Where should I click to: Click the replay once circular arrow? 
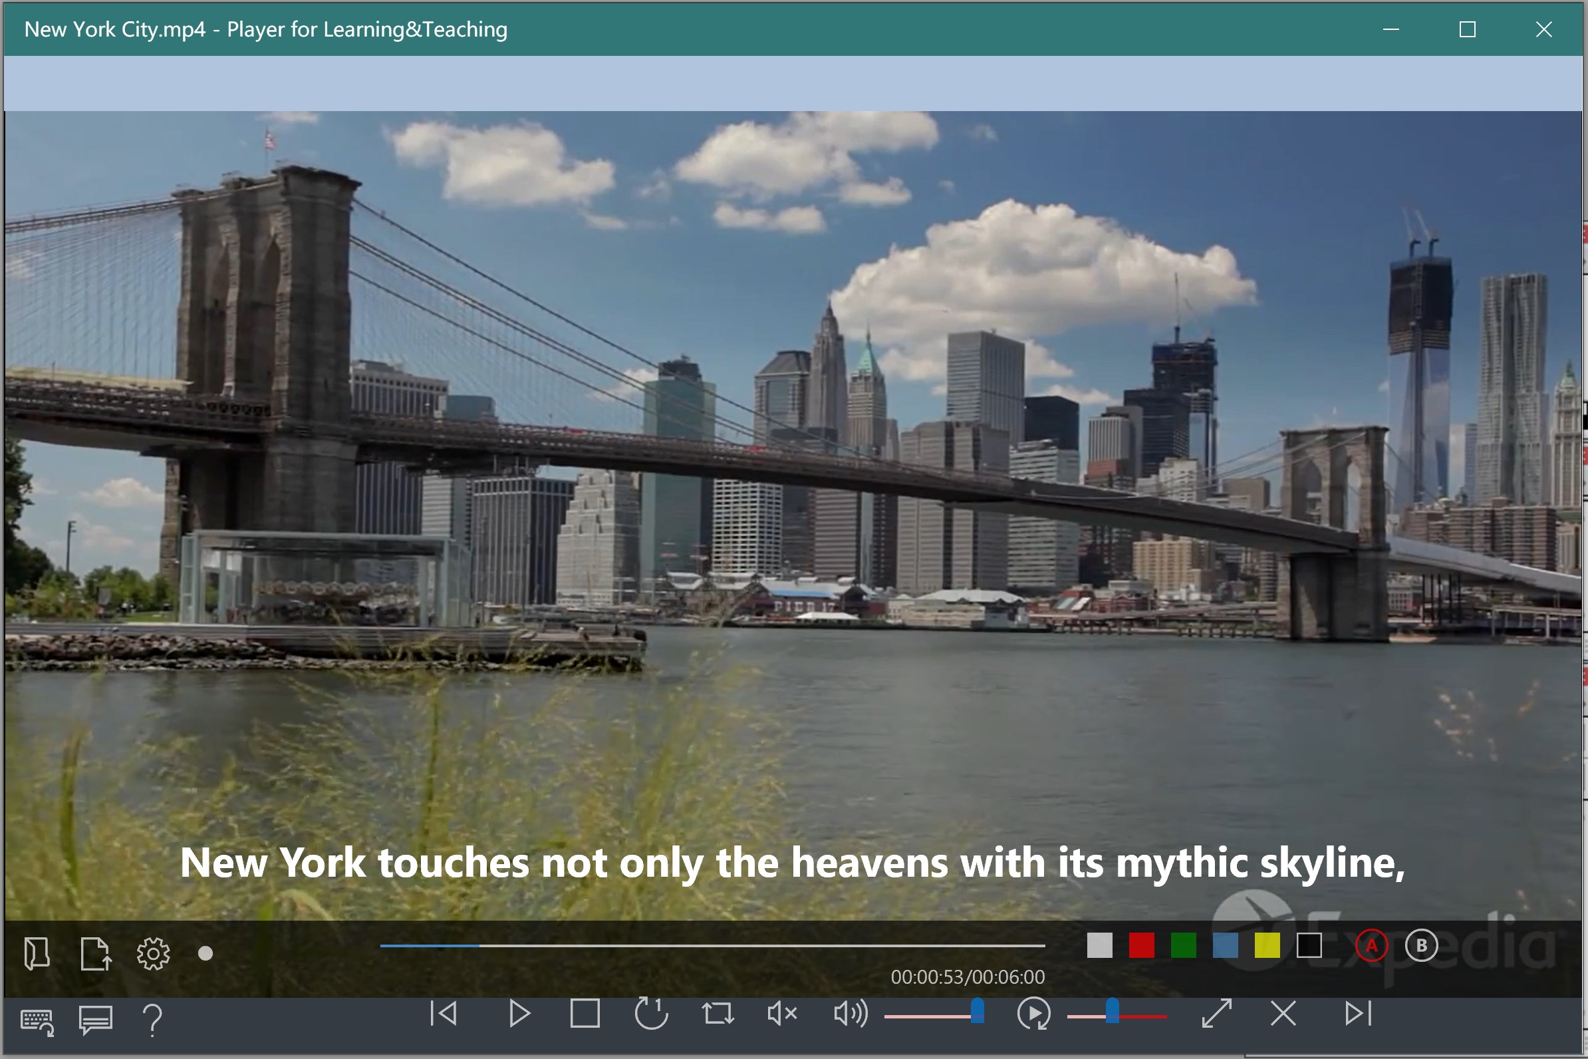(651, 1013)
